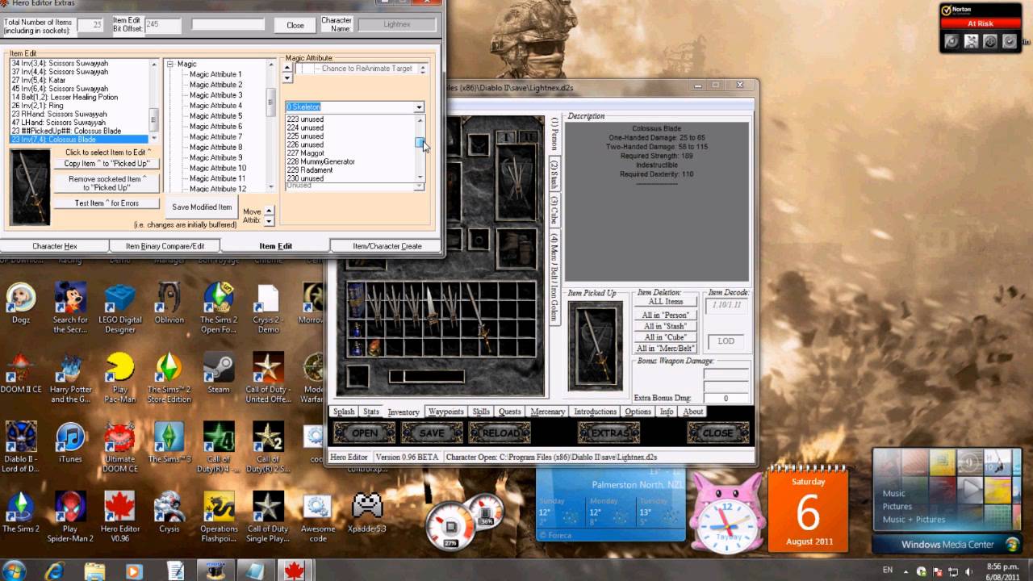This screenshot has width=1033, height=581.
Task: Launch Call of Duty Single Player shortcut
Action: 268,516
